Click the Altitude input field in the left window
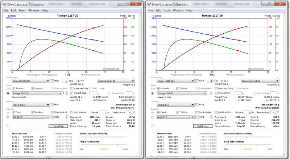290x159 pixels. point(103,112)
